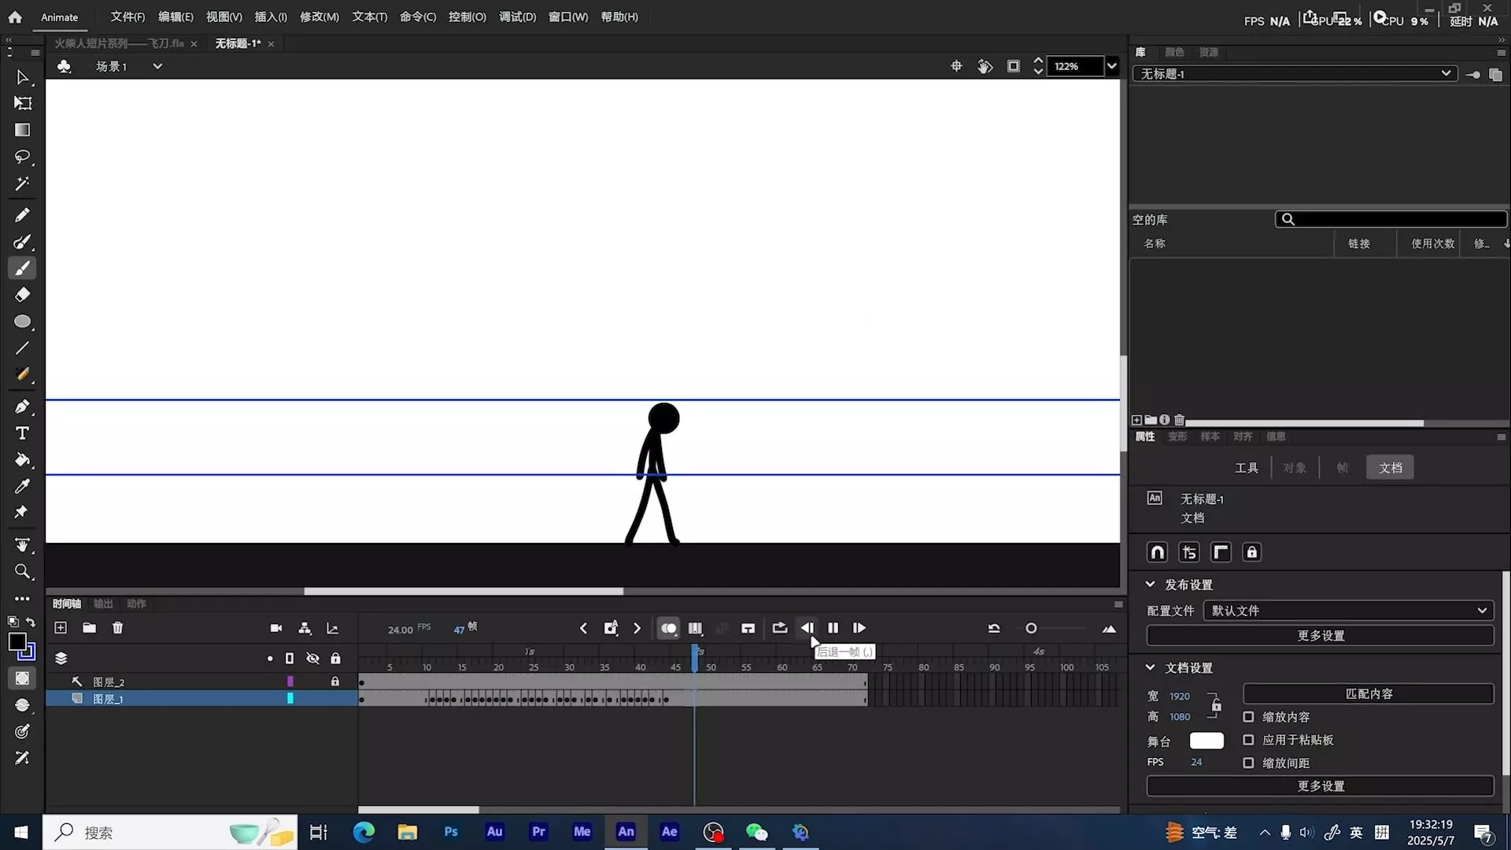The width and height of the screenshot is (1511, 850).
Task: Select the Paint Bucket tool
Action: point(22,460)
